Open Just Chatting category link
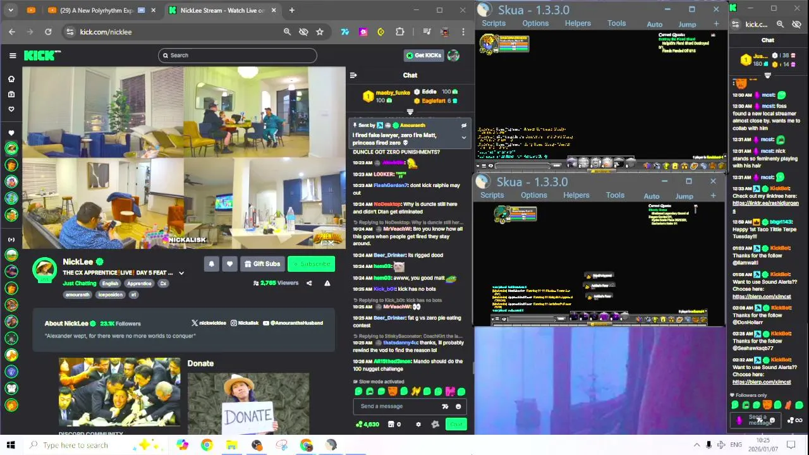 click(x=80, y=284)
